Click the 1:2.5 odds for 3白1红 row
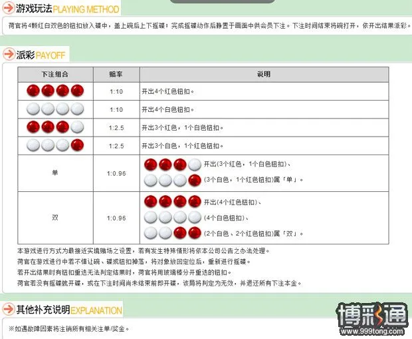This screenshot has height=339, width=412. click(x=116, y=146)
